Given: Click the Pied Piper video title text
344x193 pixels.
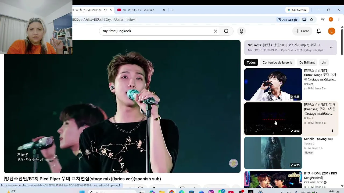Looking at the screenshot, I should pos(82,179).
